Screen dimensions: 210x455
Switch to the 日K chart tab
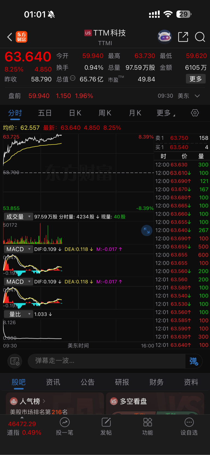click(75, 113)
